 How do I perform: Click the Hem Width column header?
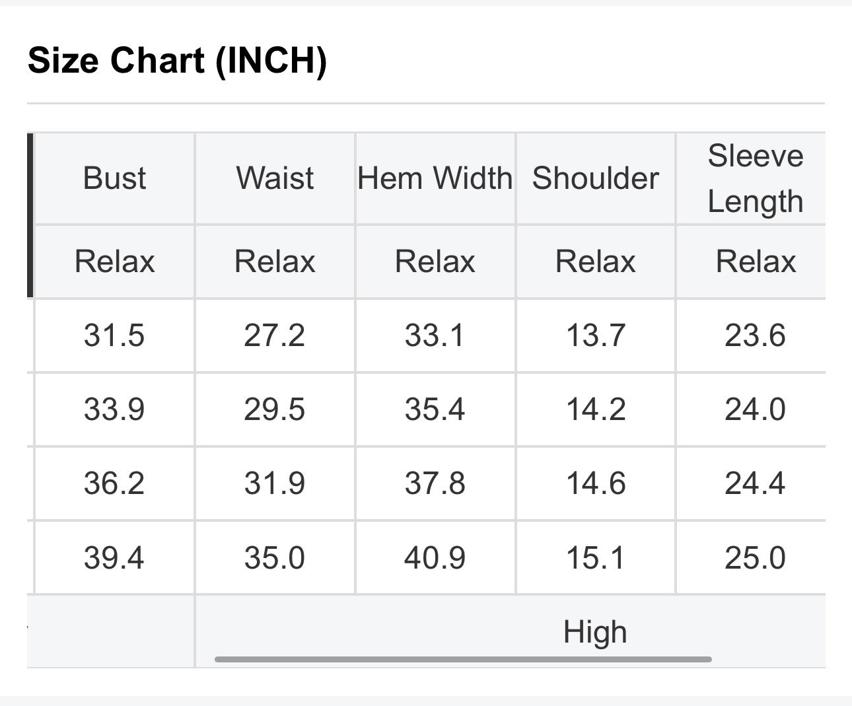(435, 178)
